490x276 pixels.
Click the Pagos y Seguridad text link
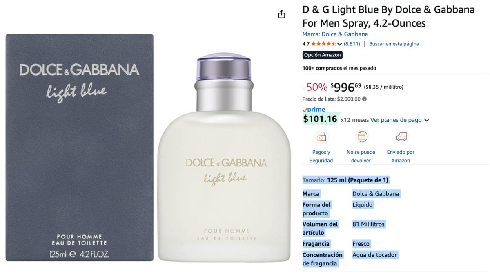[x=321, y=156]
